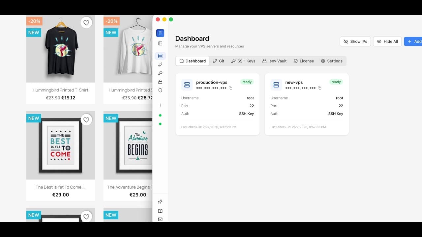The width and height of the screenshot is (422, 237).
Task: Collapse the sidebar with the panel toggle icon
Action: (x=160, y=43)
